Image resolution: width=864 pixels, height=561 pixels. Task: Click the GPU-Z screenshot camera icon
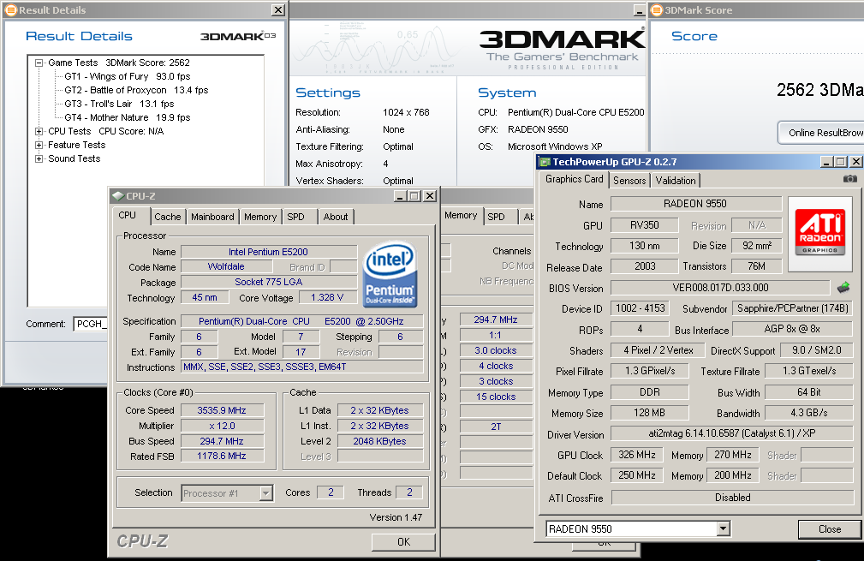(x=849, y=178)
